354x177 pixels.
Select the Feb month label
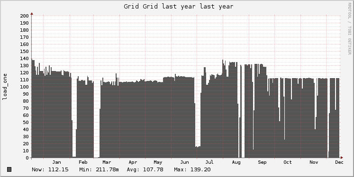tap(83, 162)
